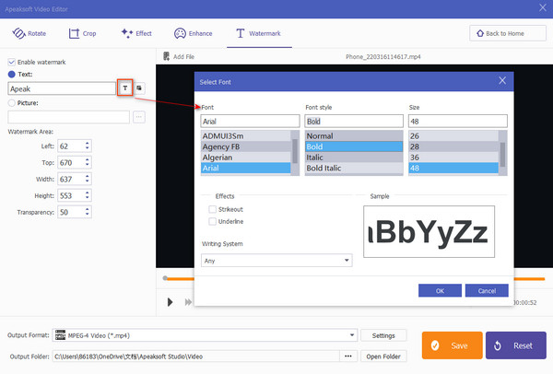The width and height of the screenshot is (553, 374).
Task: Select font size 36
Action: click(x=453, y=158)
